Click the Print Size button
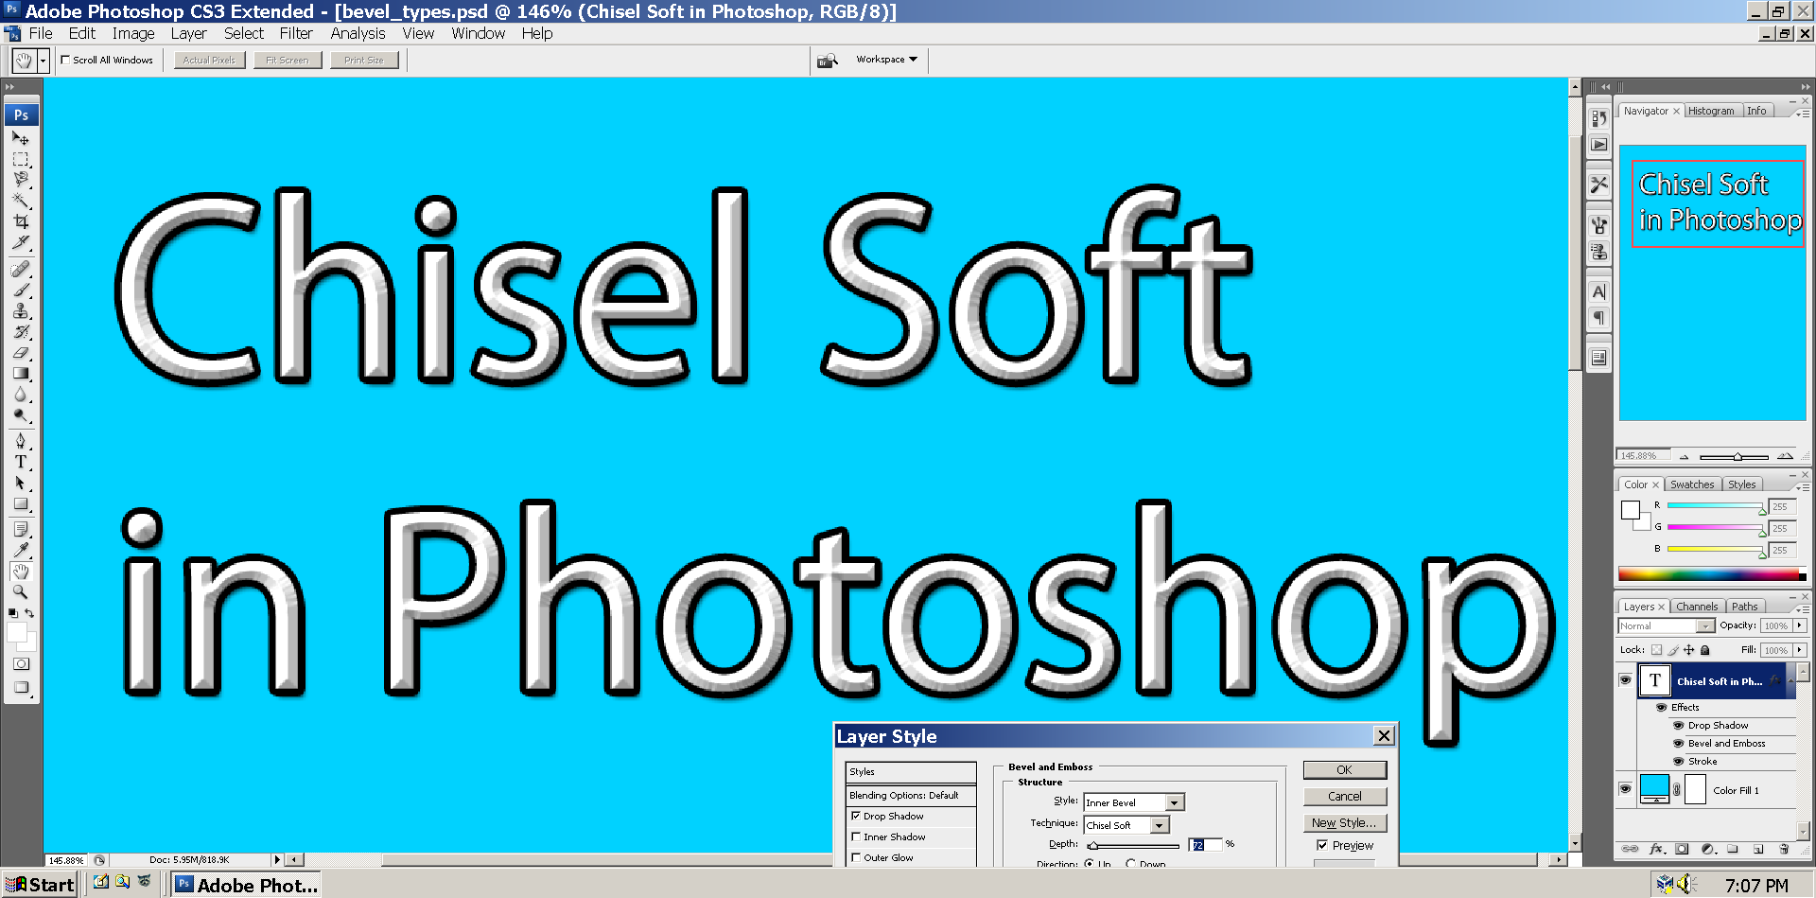 click(364, 60)
